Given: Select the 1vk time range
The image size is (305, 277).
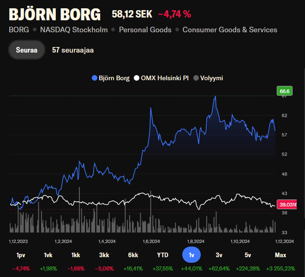Looking at the screenshot, I should 48,255.
